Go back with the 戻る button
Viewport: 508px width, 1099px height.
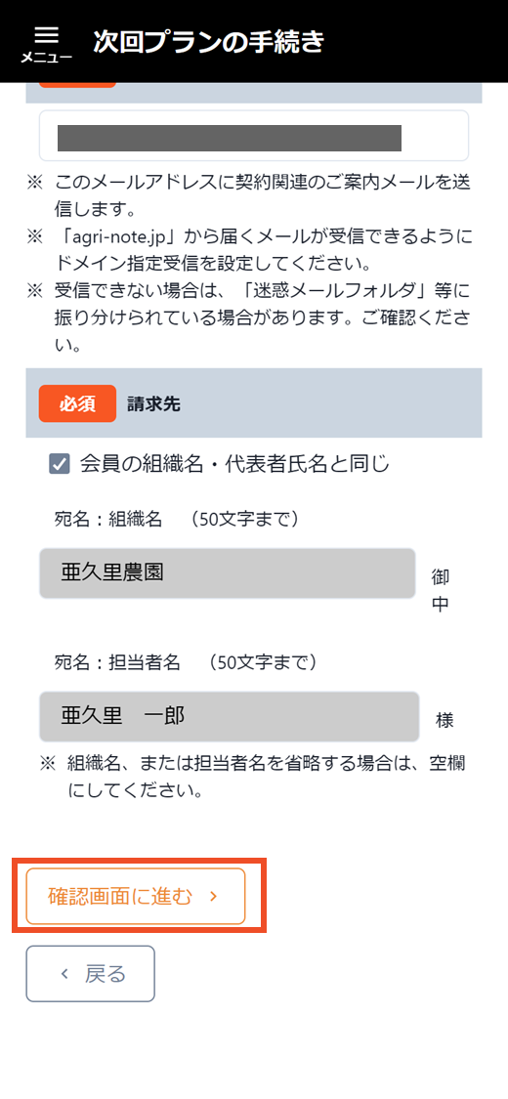tap(91, 974)
